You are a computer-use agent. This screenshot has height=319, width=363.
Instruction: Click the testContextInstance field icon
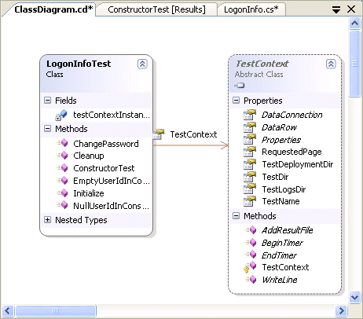click(x=61, y=115)
